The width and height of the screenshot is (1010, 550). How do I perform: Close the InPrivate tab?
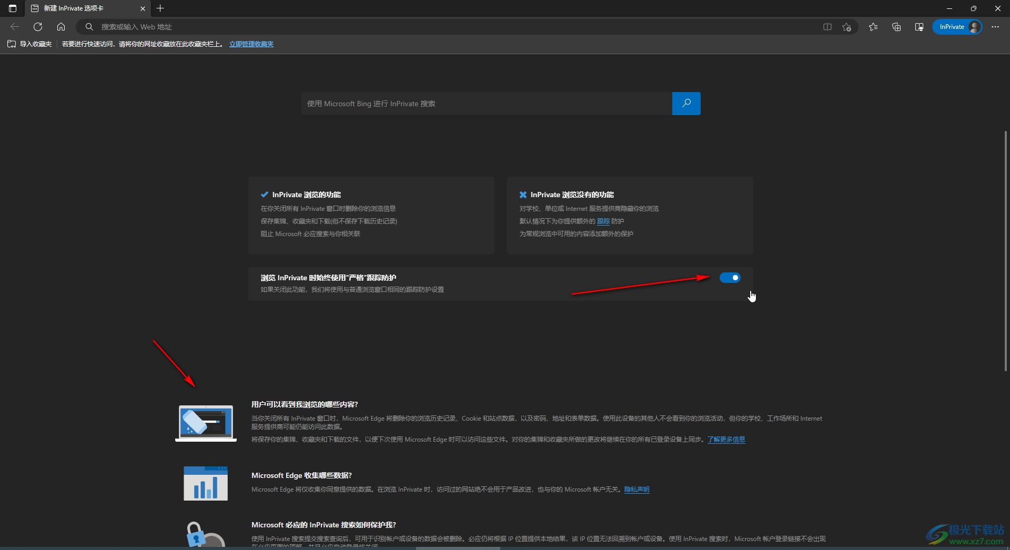tap(143, 8)
